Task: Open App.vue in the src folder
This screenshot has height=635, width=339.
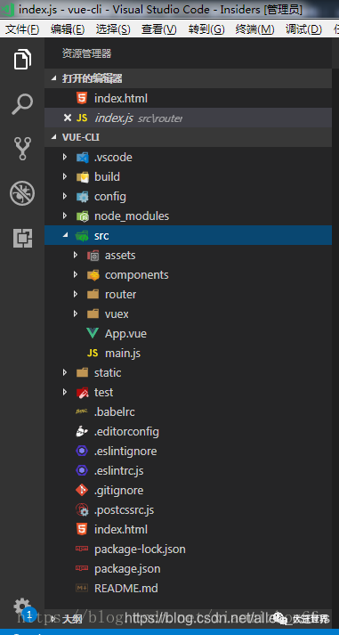Action: pyautogui.click(x=188, y=334)
